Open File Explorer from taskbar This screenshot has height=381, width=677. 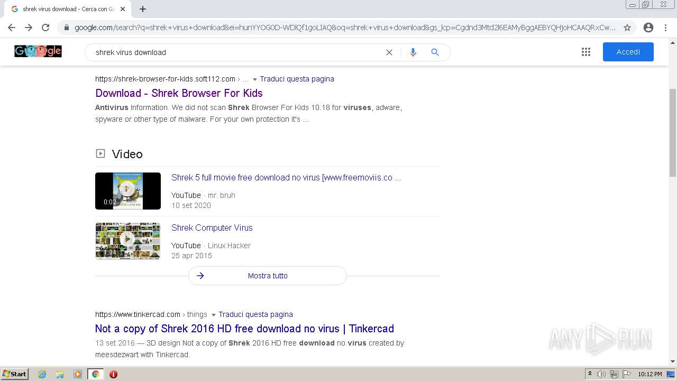click(x=60, y=374)
